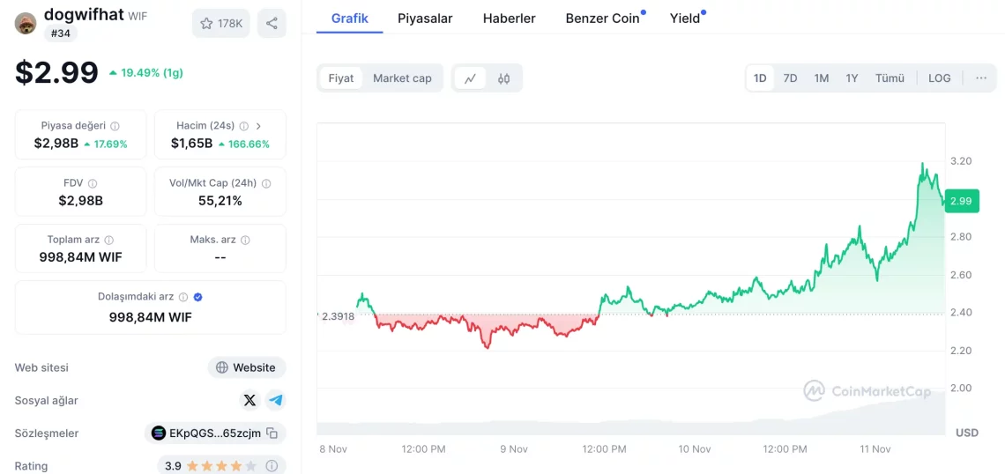Copy the contract address icon
1005x474 pixels.
pyautogui.click(x=272, y=433)
